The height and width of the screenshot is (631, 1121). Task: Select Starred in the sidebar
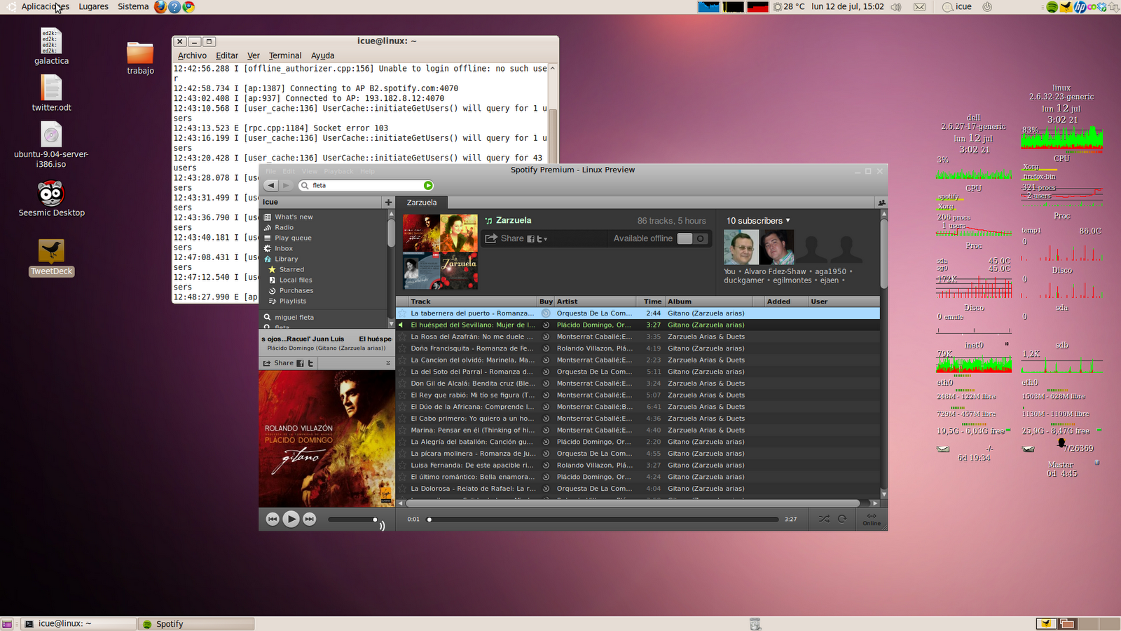291,269
